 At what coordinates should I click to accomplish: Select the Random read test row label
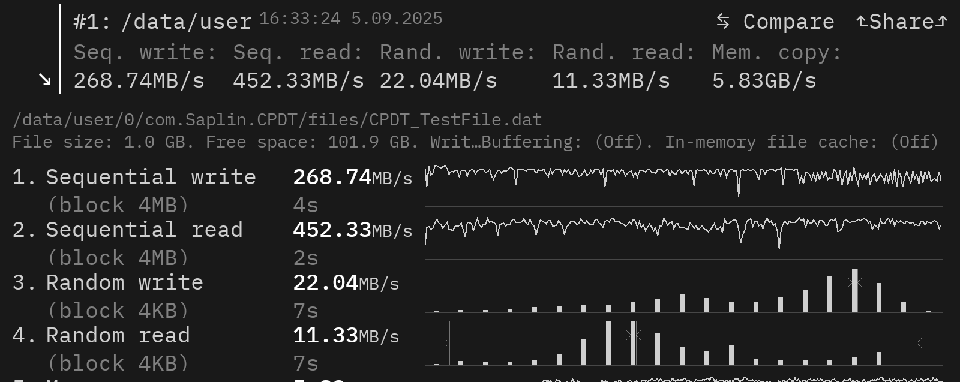coord(118,336)
